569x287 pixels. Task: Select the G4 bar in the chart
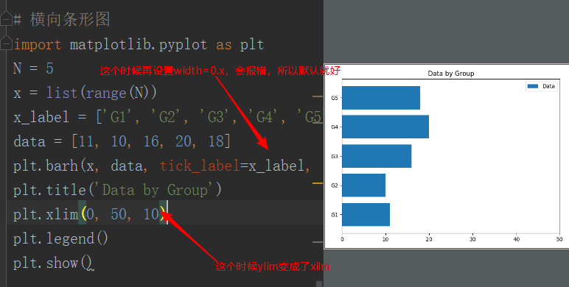pyautogui.click(x=385, y=127)
